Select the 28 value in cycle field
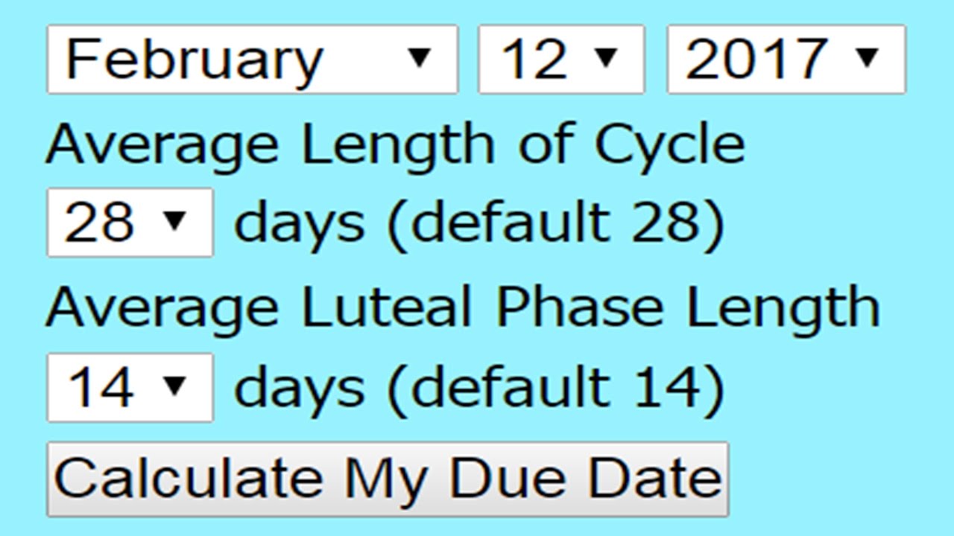954x536 pixels. click(x=99, y=223)
